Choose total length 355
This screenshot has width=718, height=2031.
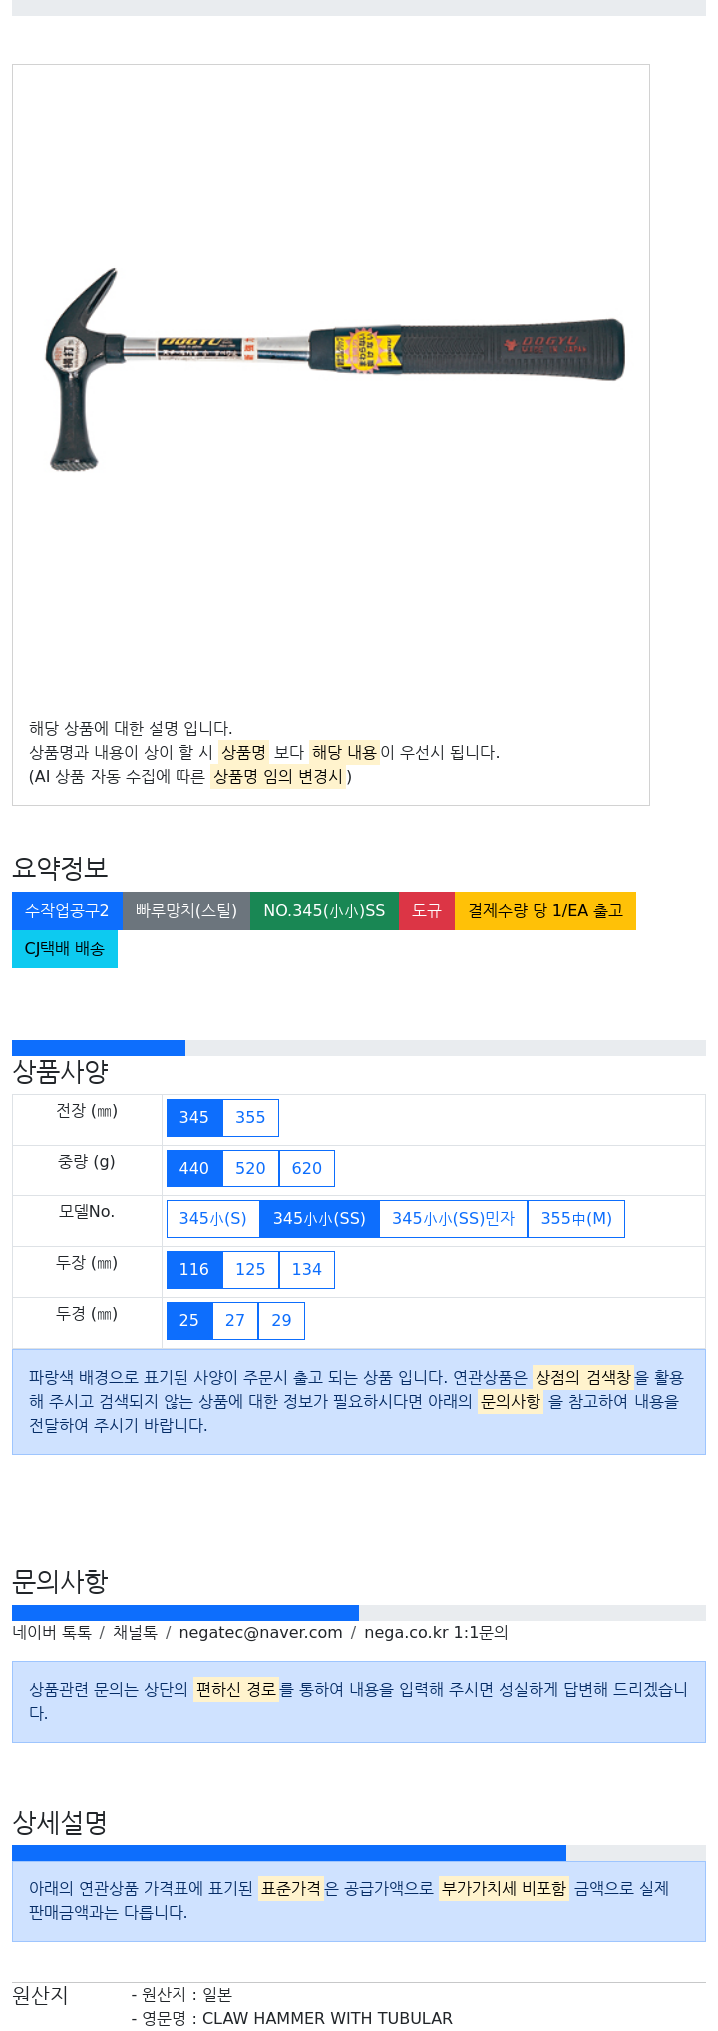[250, 1118]
